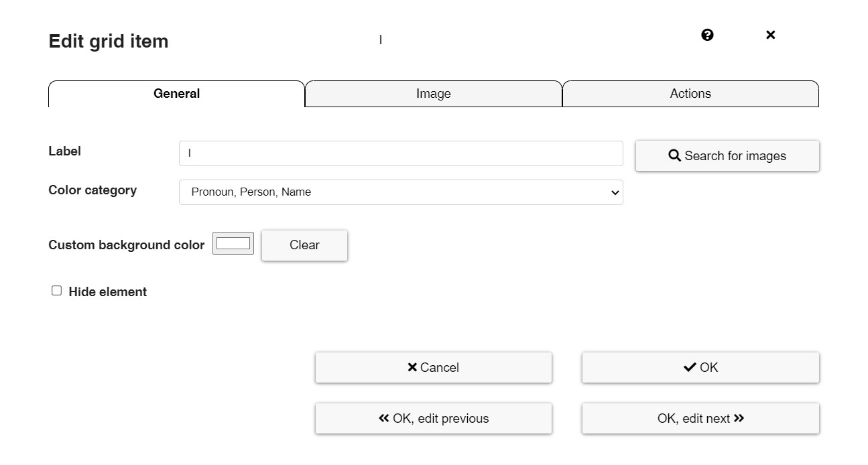
Task: Click the X icon inside the Cancel button
Action: [x=412, y=367]
